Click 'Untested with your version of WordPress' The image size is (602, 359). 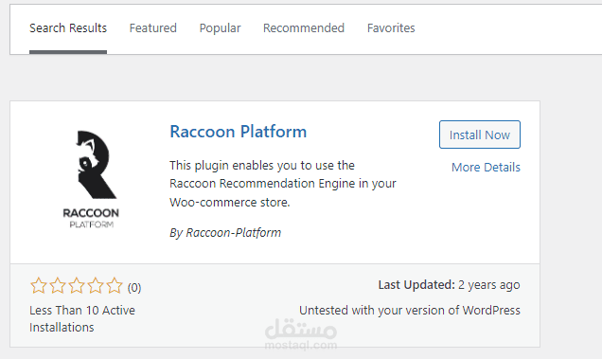click(410, 310)
